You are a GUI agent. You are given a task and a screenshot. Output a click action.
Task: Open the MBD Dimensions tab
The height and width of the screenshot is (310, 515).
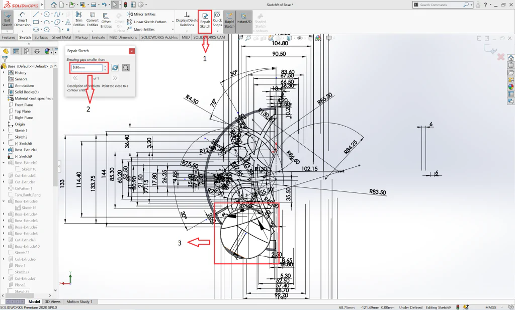tap(123, 37)
